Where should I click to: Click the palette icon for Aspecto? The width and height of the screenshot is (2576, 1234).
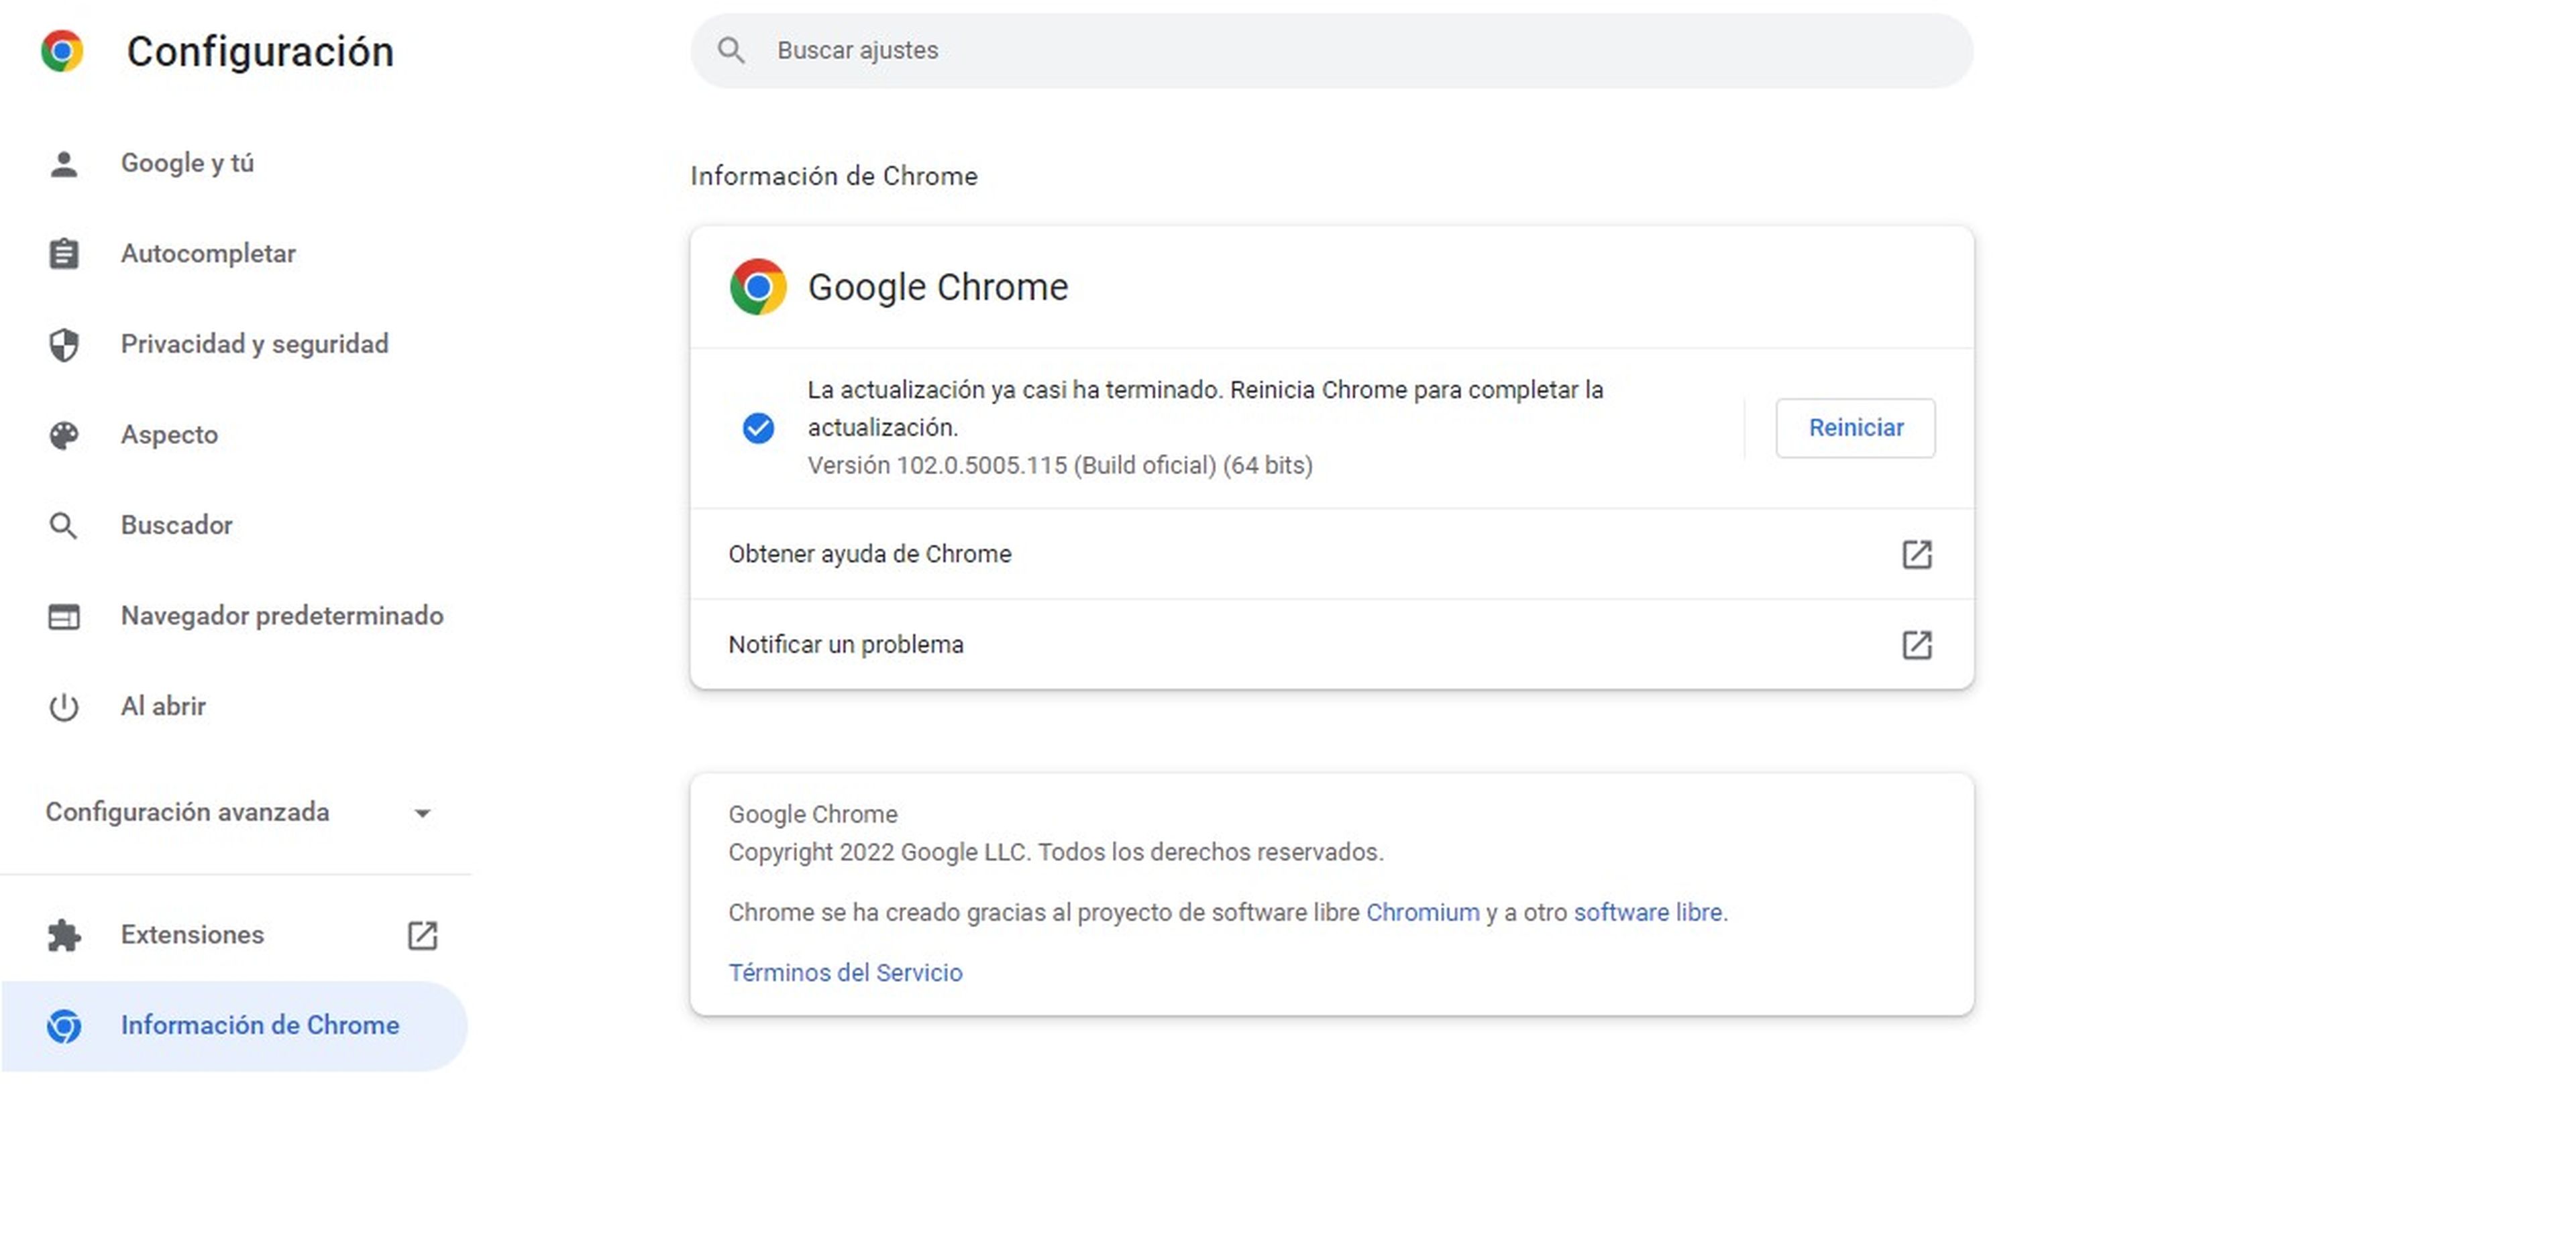(x=64, y=435)
